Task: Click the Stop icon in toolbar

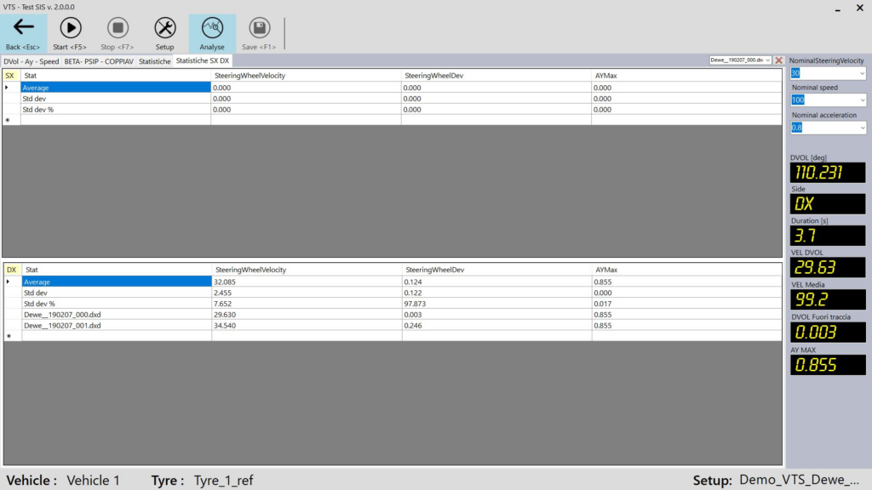Action: click(118, 27)
